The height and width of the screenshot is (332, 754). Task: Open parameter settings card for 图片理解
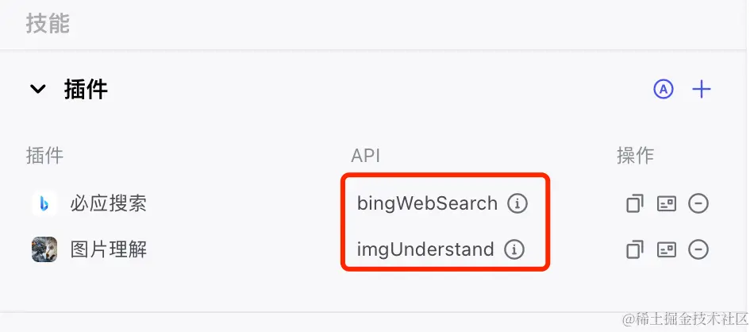point(667,249)
